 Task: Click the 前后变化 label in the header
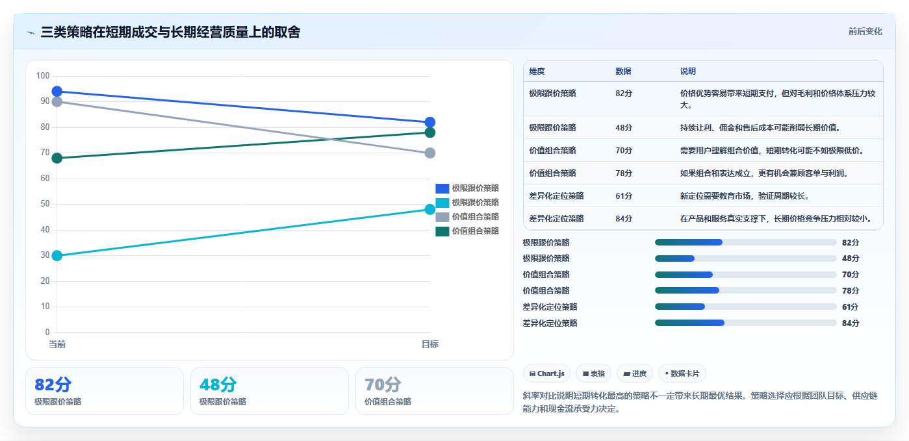[865, 31]
